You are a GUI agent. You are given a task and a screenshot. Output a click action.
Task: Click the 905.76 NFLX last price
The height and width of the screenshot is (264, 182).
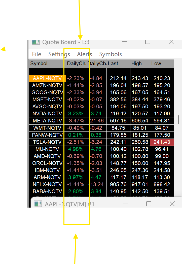click(x=118, y=185)
